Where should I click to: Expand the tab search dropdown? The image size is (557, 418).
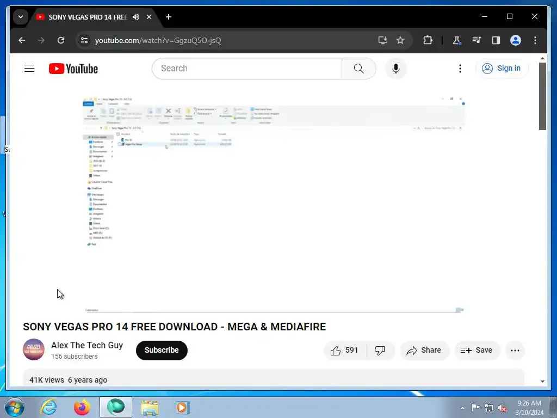21,17
